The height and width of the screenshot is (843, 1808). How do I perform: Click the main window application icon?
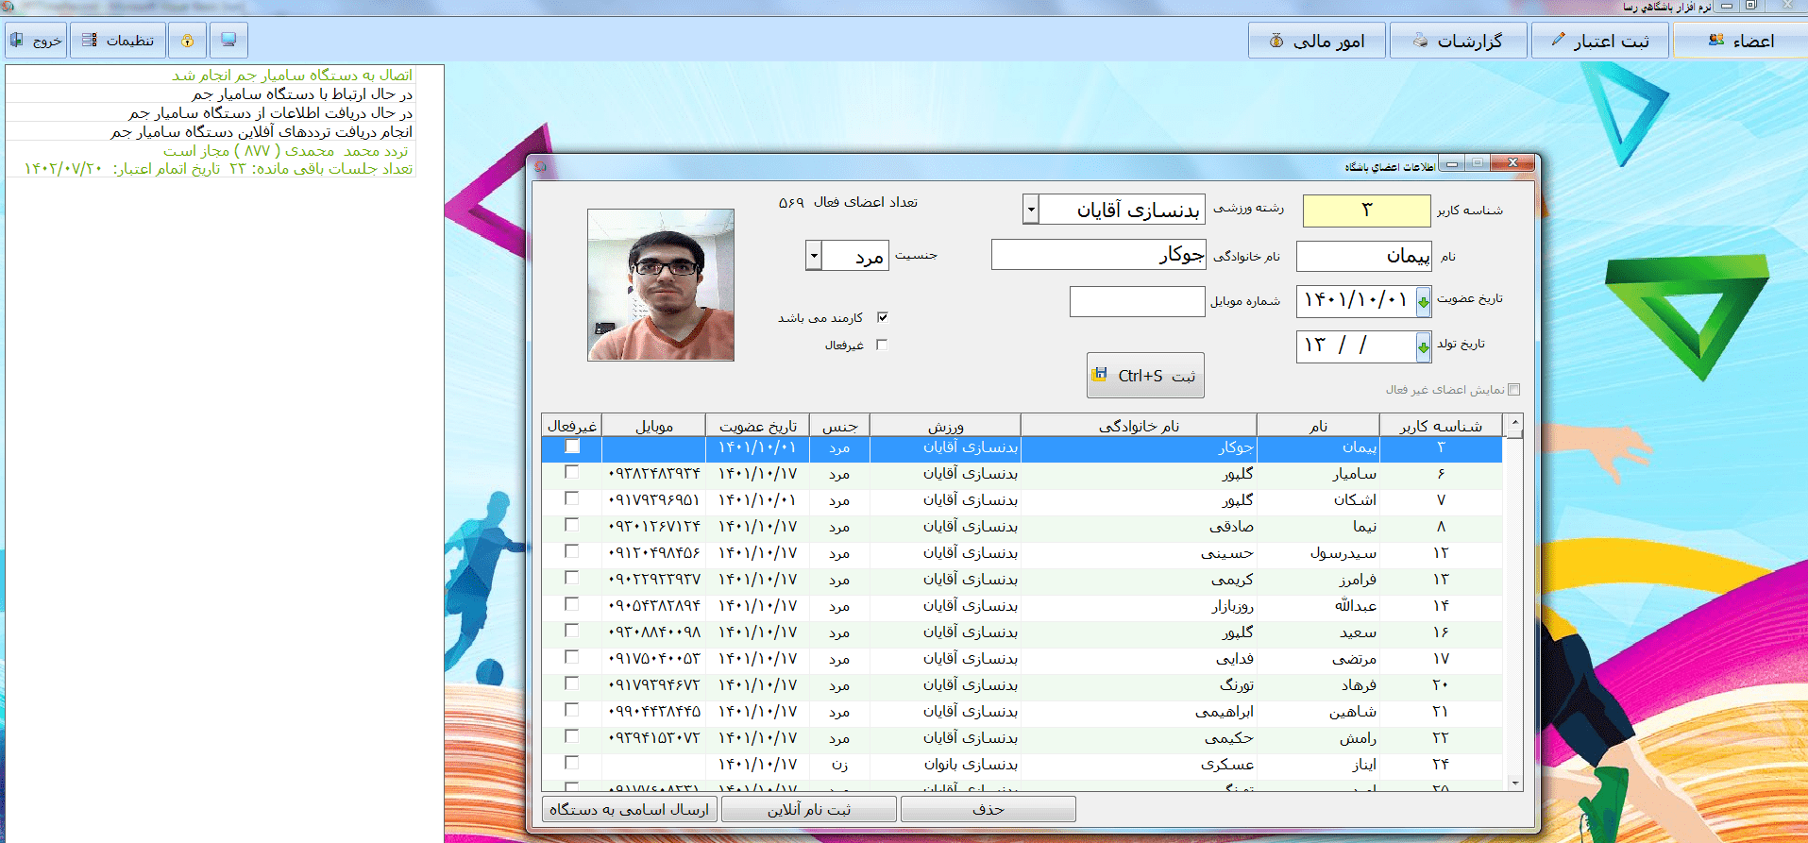click(x=8, y=7)
